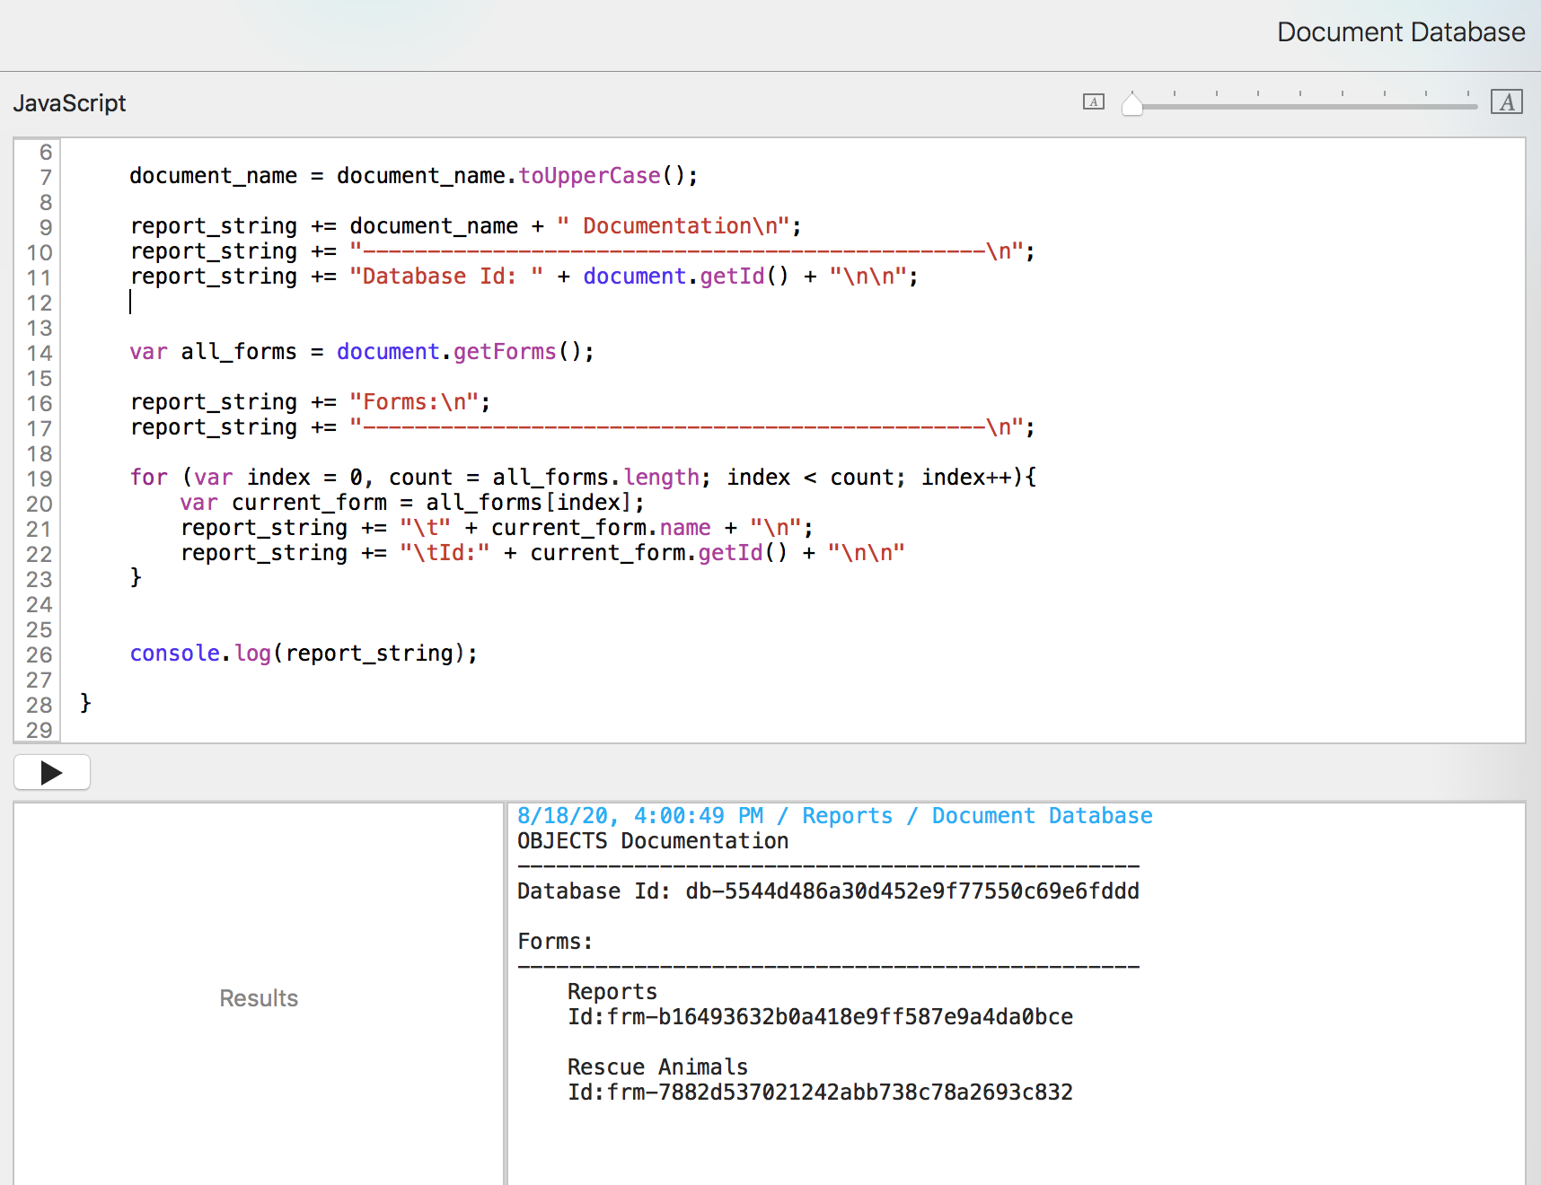Viewport: 1541px width, 1185px height.
Task: Select the Results panel label
Action: tap(259, 998)
